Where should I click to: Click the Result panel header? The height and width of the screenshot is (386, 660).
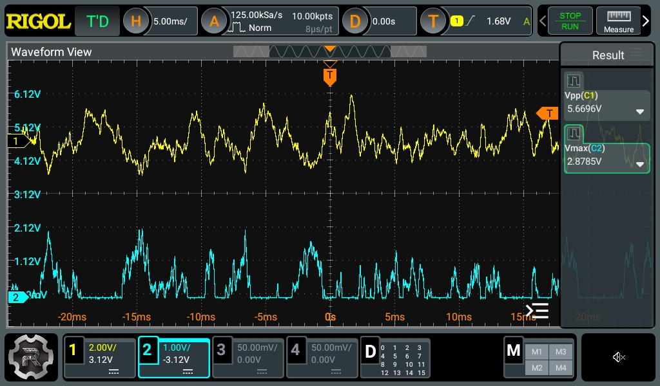pyautogui.click(x=607, y=55)
